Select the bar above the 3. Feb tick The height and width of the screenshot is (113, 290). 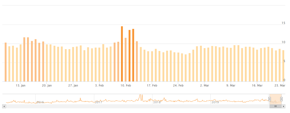click(99, 64)
